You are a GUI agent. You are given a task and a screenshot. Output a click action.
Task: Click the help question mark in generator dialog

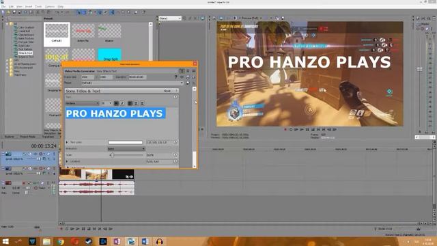point(175,77)
